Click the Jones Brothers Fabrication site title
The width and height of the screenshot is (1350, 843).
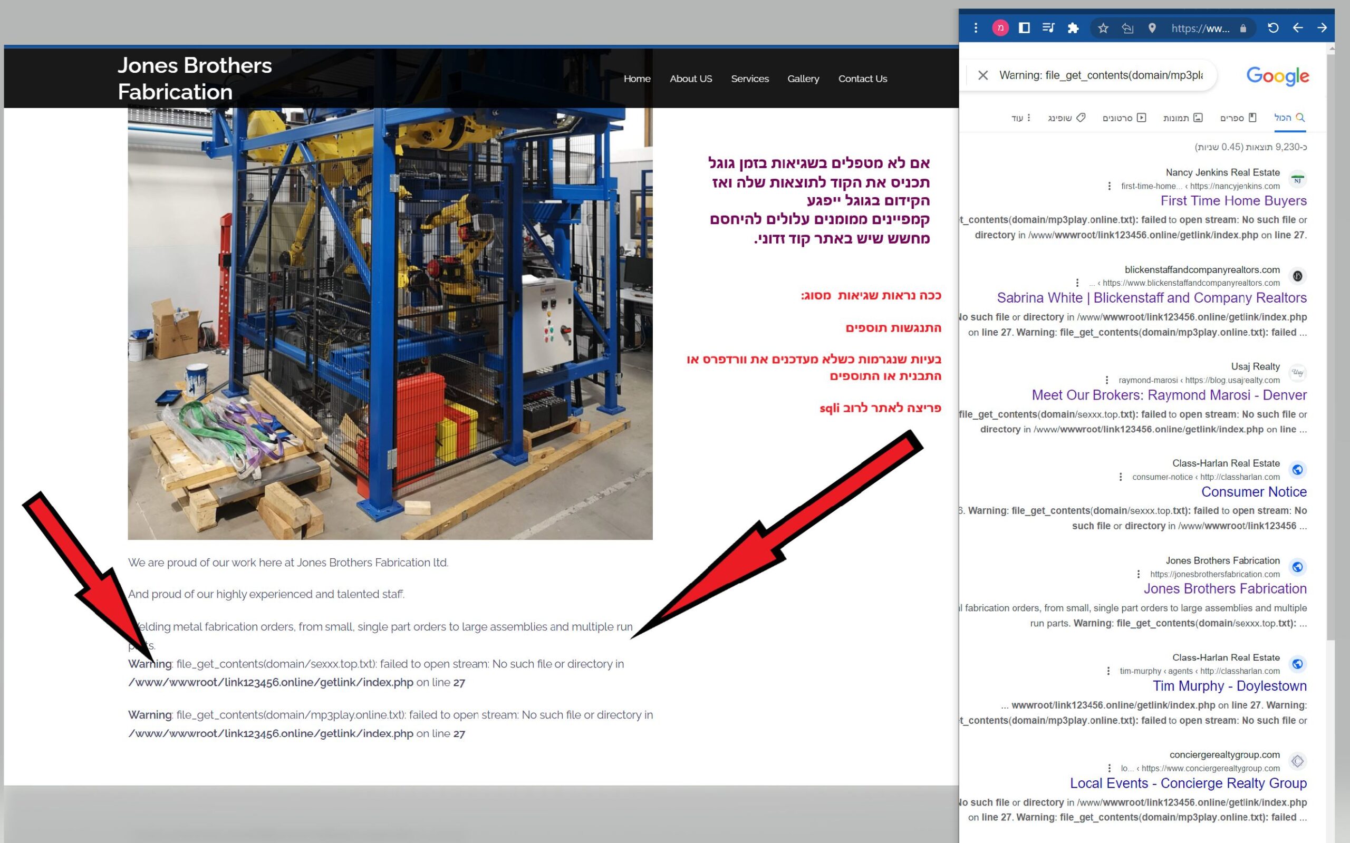tap(194, 79)
